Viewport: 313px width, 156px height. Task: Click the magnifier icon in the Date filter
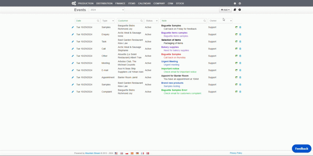pyautogui.click(x=98, y=21)
